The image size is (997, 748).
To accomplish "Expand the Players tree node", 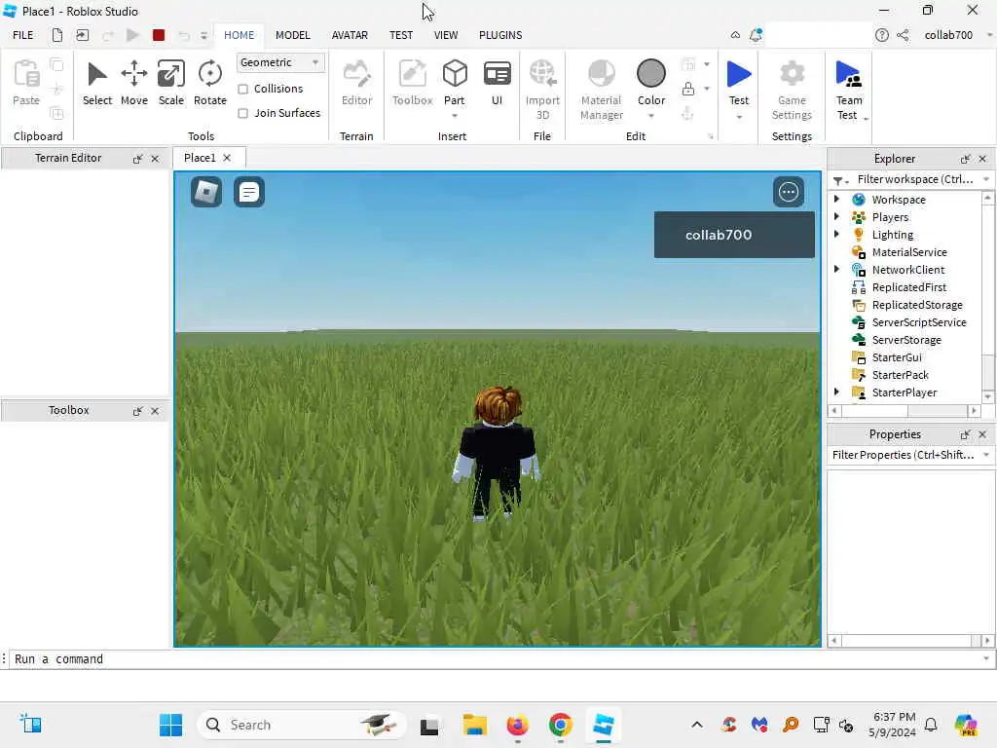I will 836,217.
